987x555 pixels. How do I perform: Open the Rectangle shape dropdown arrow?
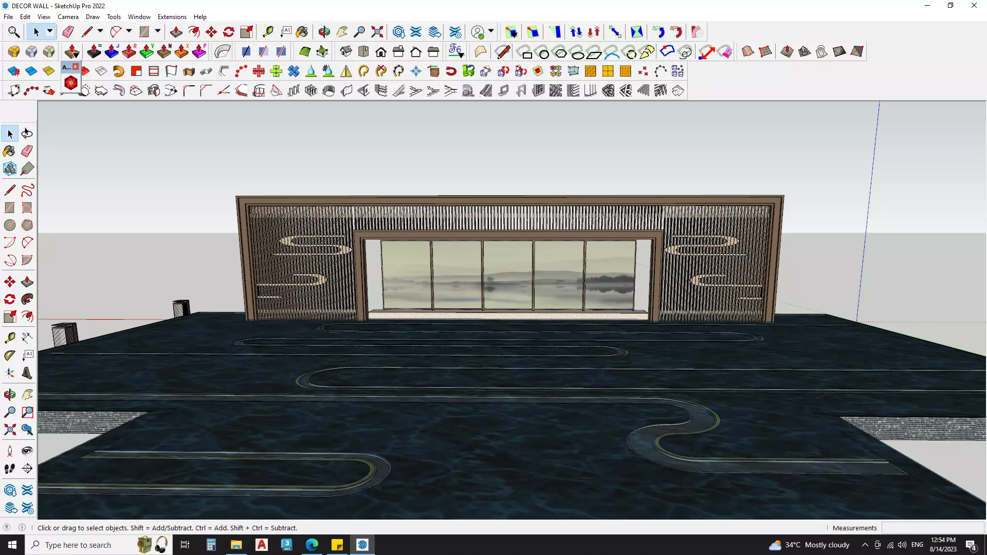(x=158, y=32)
